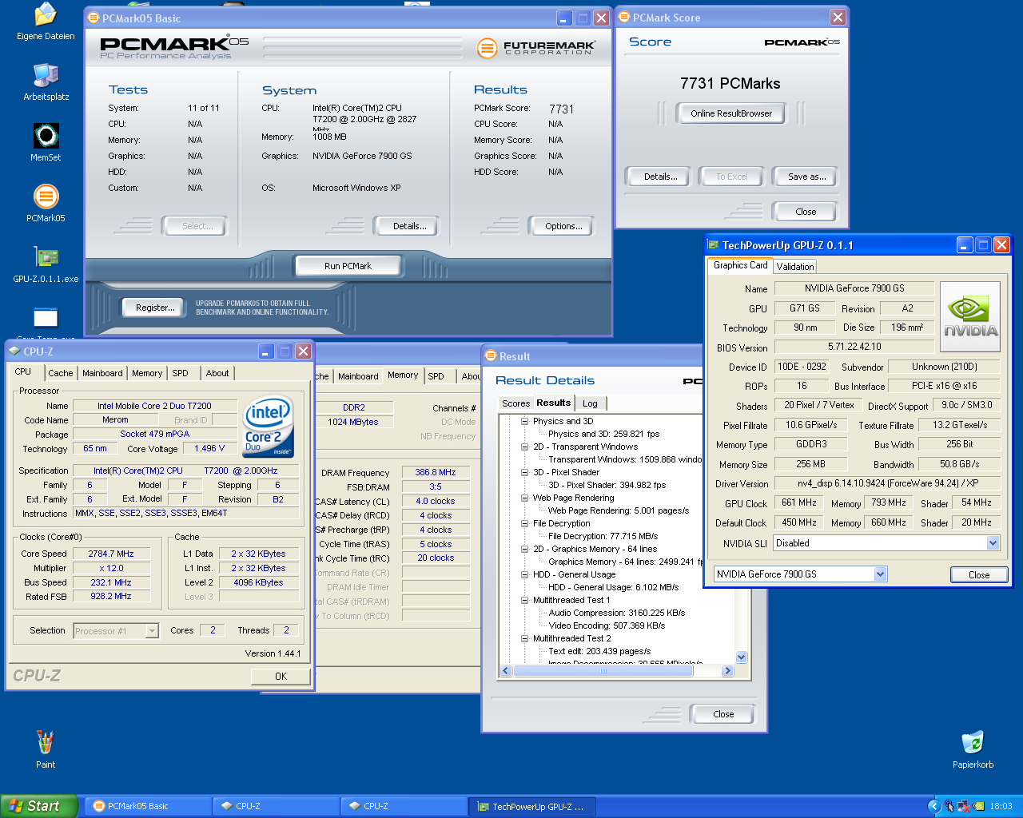The image size is (1023, 818).
Task: Open the About tab in front CPU-Z
Action: point(217,373)
